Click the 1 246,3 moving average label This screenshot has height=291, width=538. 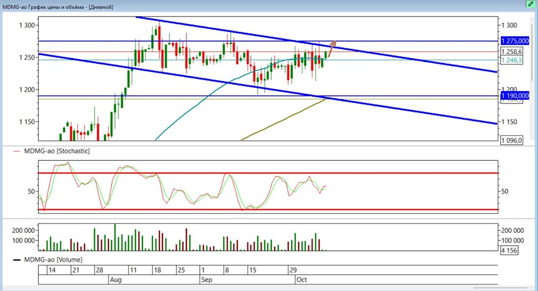[512, 60]
